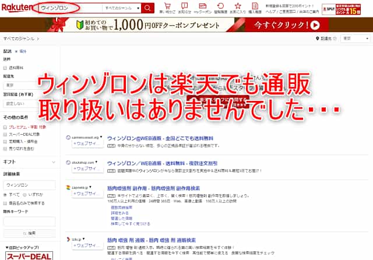Screen dimensions: 373x260
Task: Click the red magnifier search button
Action: pyautogui.click(x=147, y=8)
